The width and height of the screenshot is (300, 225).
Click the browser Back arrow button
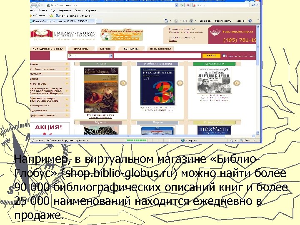pyautogui.click(x=32, y=5)
